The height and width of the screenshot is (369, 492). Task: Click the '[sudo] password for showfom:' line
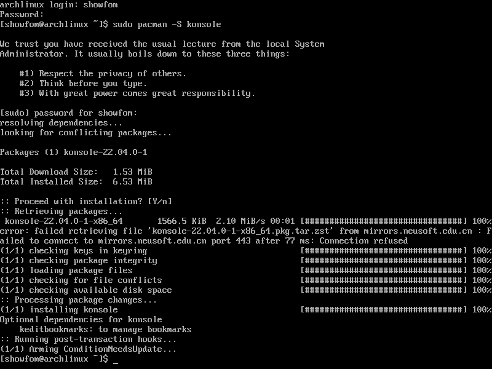click(x=69, y=113)
